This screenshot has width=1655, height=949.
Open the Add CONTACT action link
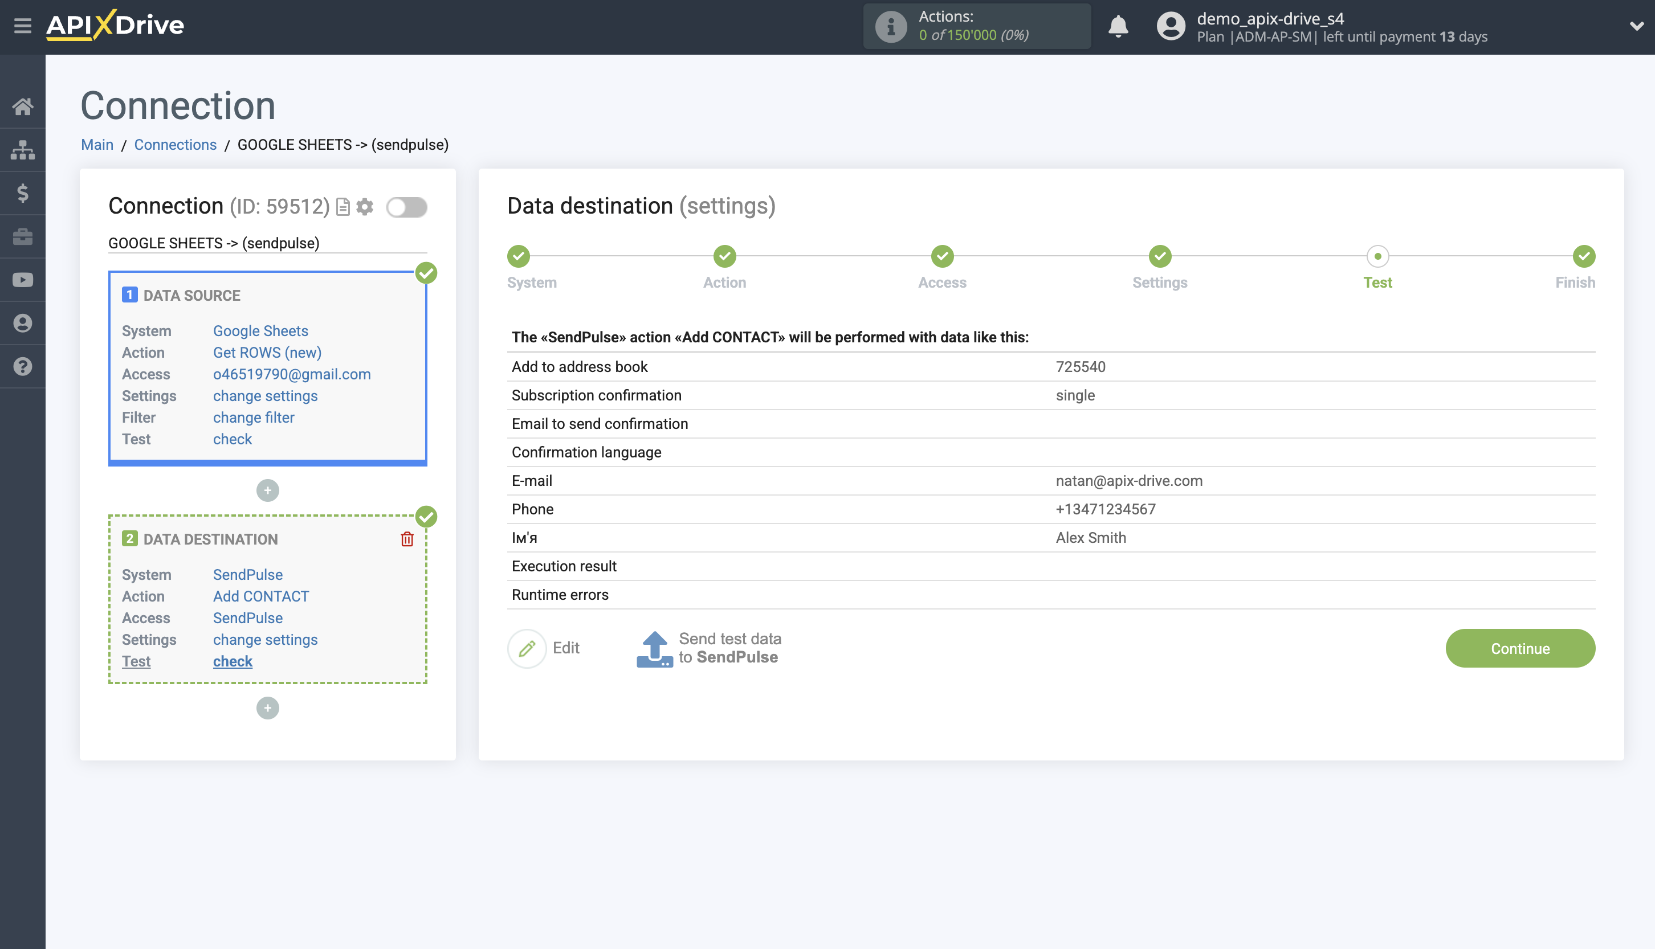[261, 596]
